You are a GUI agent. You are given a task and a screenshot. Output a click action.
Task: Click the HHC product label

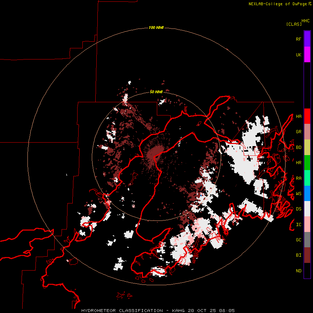click(x=306, y=21)
